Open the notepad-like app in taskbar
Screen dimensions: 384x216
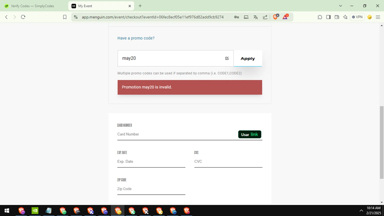pyautogui.click(x=49, y=211)
